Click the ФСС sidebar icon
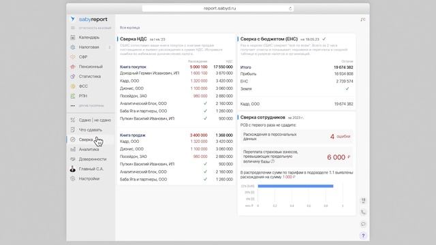 pos(73,86)
